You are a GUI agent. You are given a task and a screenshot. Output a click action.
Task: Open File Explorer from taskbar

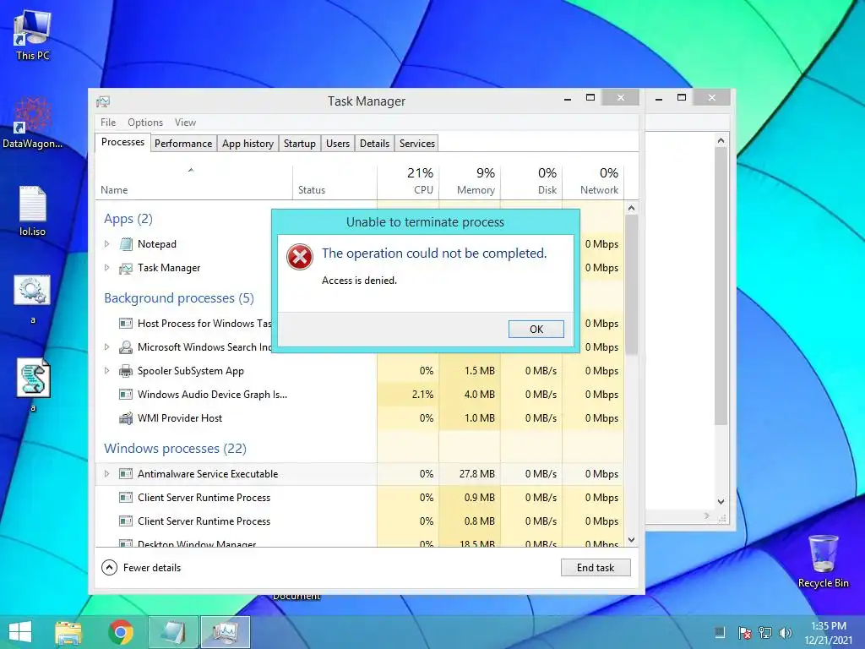coord(68,632)
